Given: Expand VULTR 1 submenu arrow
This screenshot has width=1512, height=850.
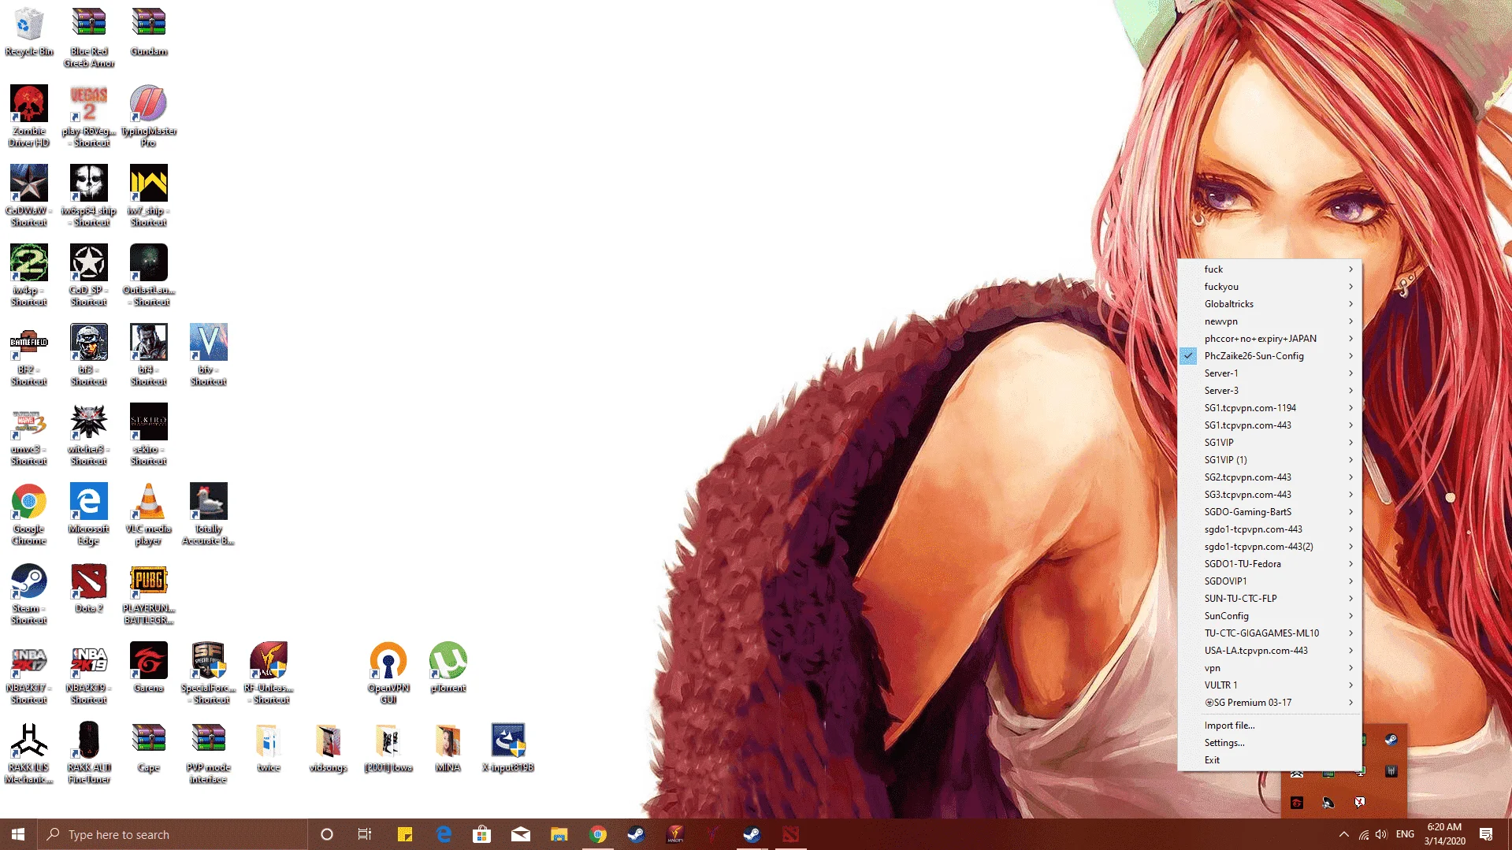Looking at the screenshot, I should pos(1350,685).
